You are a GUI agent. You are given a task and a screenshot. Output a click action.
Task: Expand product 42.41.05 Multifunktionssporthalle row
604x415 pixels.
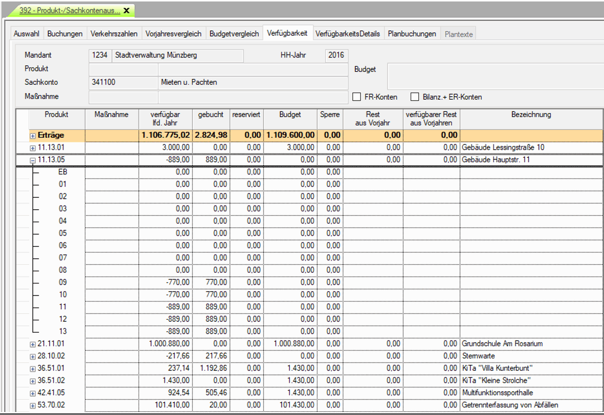pyautogui.click(x=33, y=393)
